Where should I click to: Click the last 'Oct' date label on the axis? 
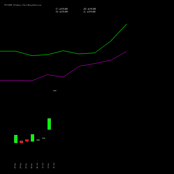tap(54, 166)
